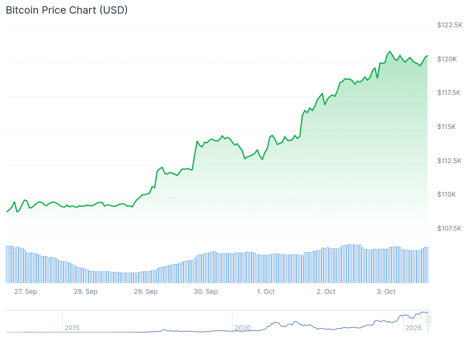The height and width of the screenshot is (341, 468).
Task: Click the 2015 label in the timeline navigator
Action: pyautogui.click(x=72, y=328)
